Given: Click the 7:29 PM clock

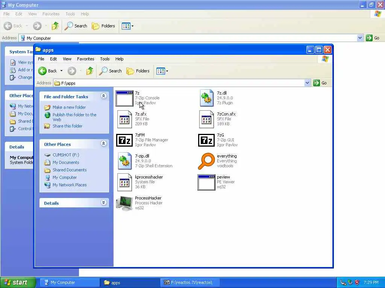Looking at the screenshot, I should [371, 283].
